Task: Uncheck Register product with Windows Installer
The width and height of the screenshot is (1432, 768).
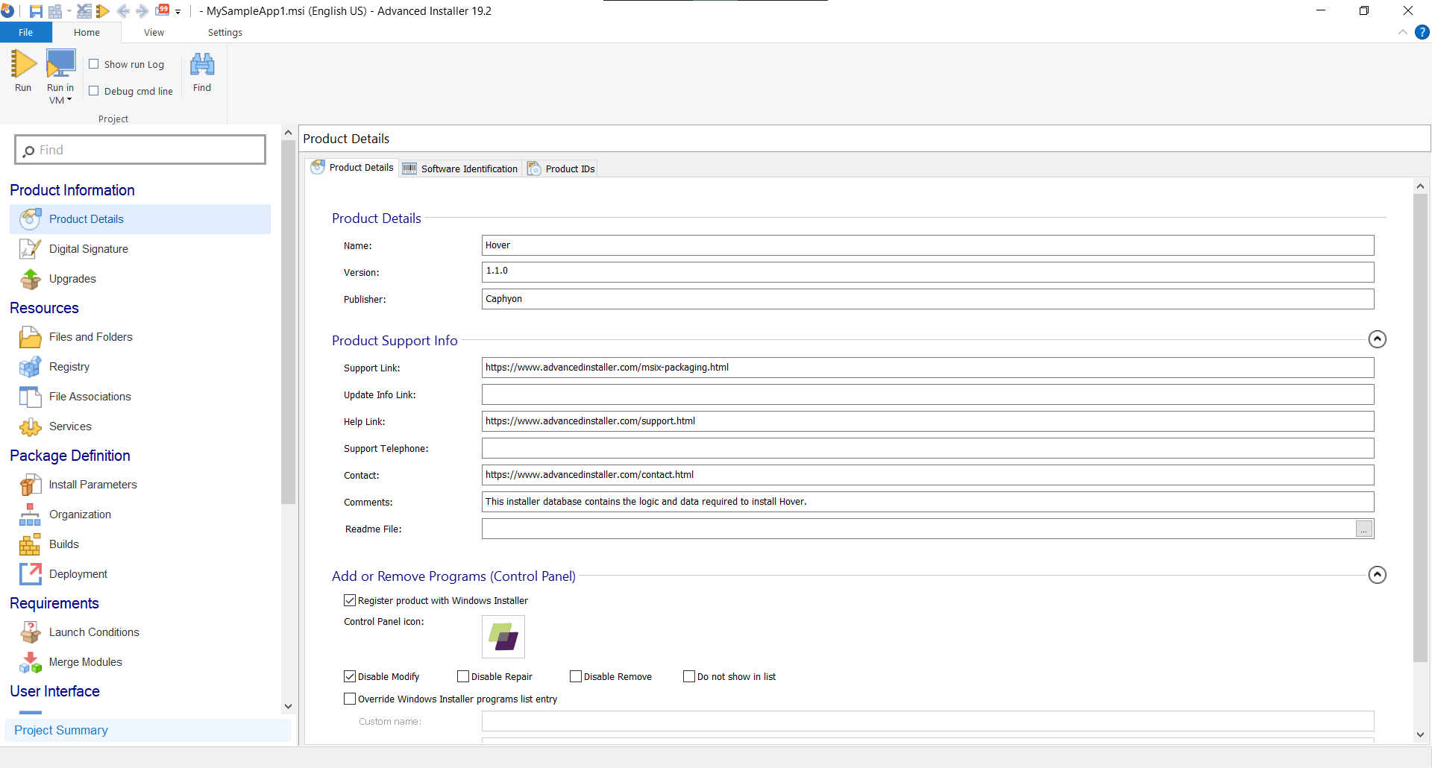Action: (x=350, y=600)
